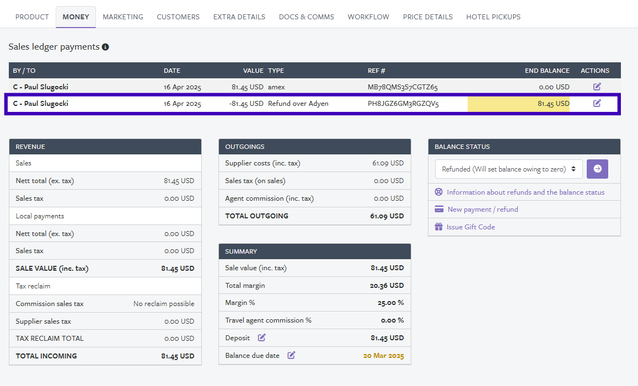Open the MARKETING tab
The image size is (638, 386).
[123, 17]
